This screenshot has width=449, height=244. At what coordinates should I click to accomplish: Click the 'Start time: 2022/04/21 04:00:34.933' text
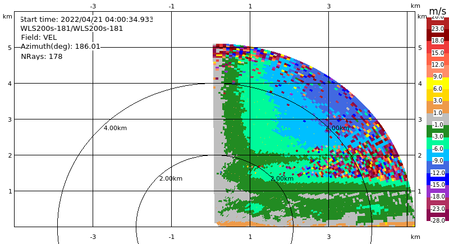click(86, 20)
